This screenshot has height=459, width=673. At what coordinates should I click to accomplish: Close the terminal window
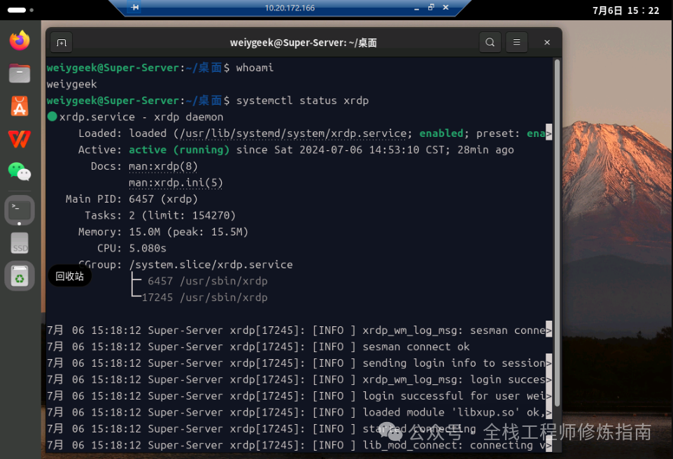tap(547, 43)
